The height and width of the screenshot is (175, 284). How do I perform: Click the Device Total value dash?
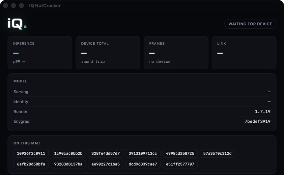click(84, 53)
